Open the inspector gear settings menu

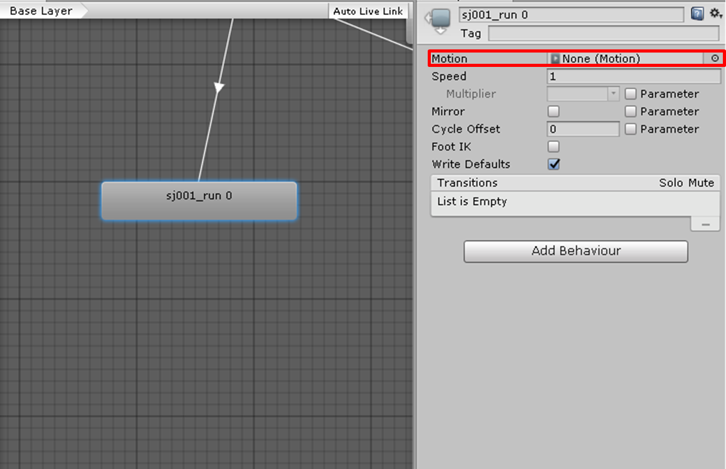716,14
